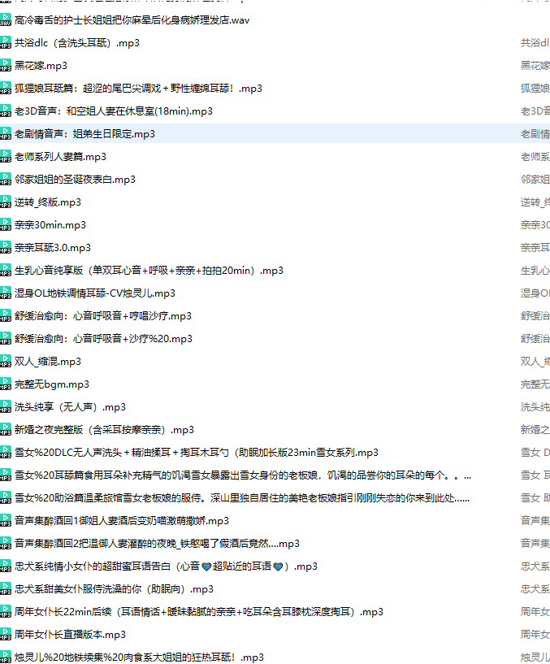Image resolution: width=550 pixels, height=664 pixels.
Task: Click the file icon for 共浴dlc（含洗头耳舐）.mp3
Action: [6, 43]
